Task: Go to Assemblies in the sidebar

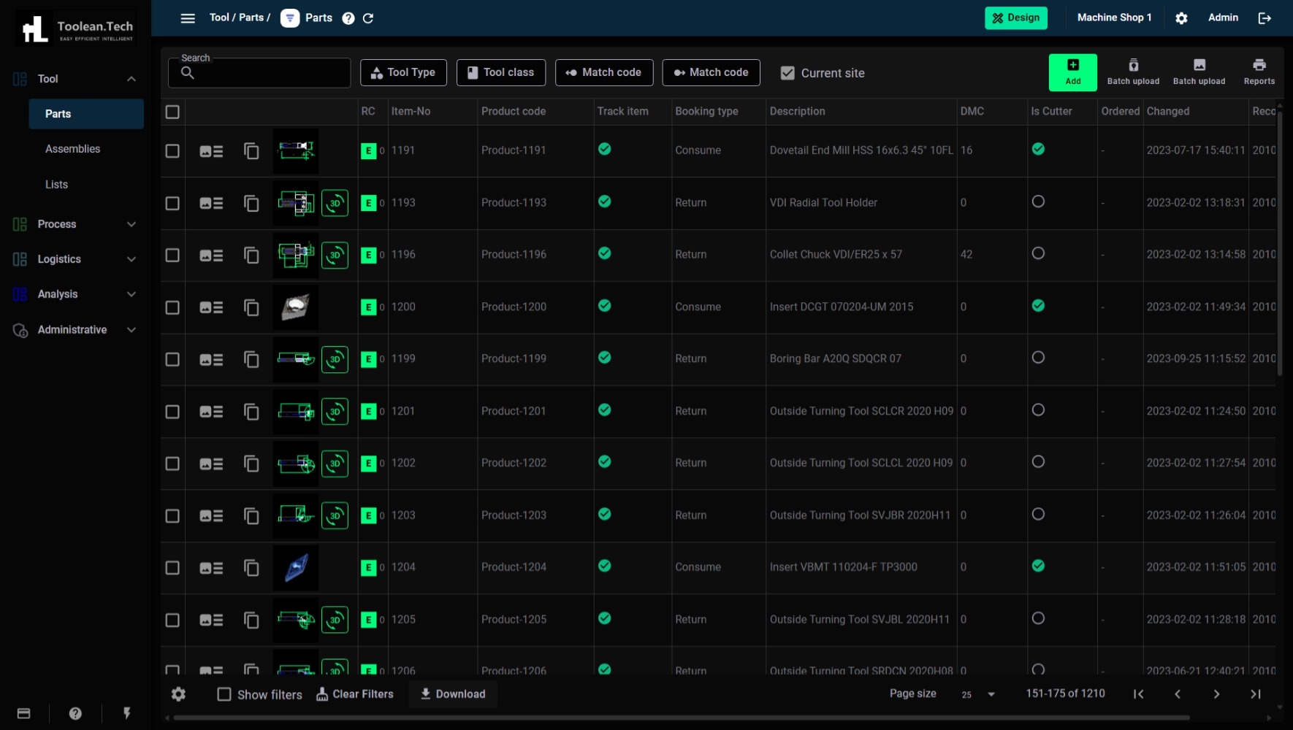Action: click(x=72, y=149)
